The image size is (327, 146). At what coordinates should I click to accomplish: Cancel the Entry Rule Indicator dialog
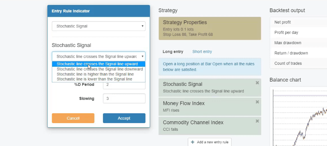pyautogui.click(x=73, y=118)
